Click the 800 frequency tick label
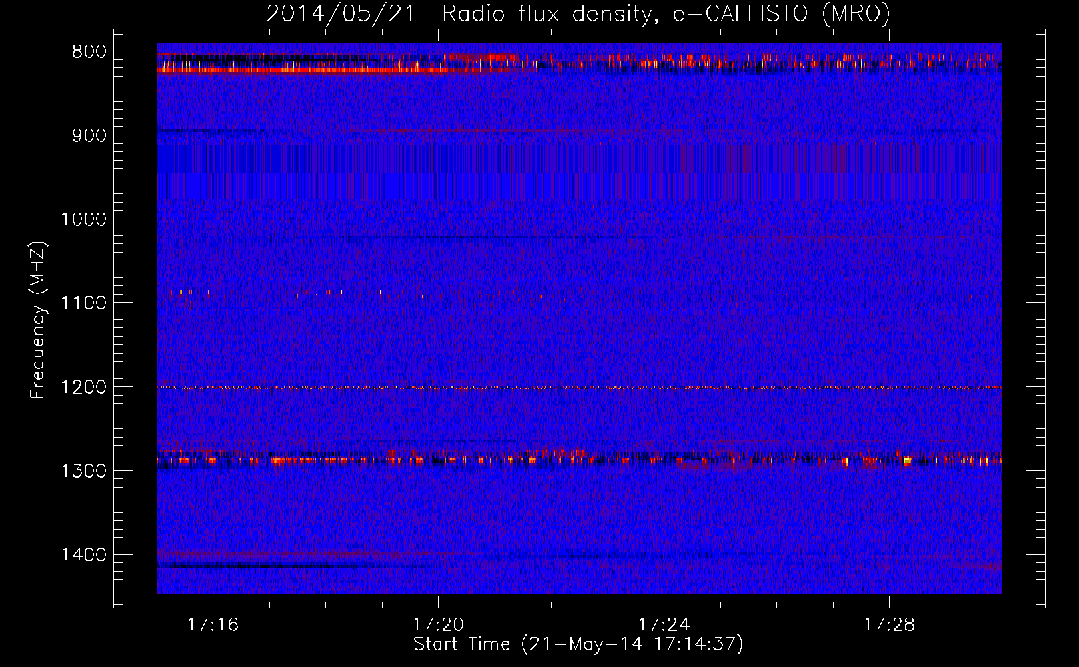The image size is (1079, 667). (89, 52)
